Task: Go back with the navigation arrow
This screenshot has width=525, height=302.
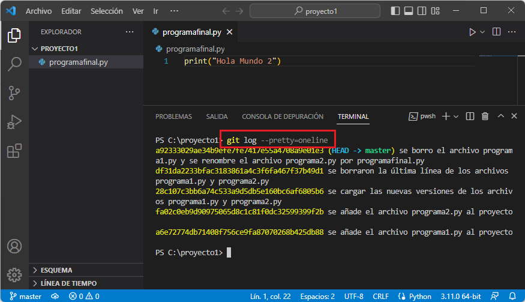Action: (x=226, y=11)
